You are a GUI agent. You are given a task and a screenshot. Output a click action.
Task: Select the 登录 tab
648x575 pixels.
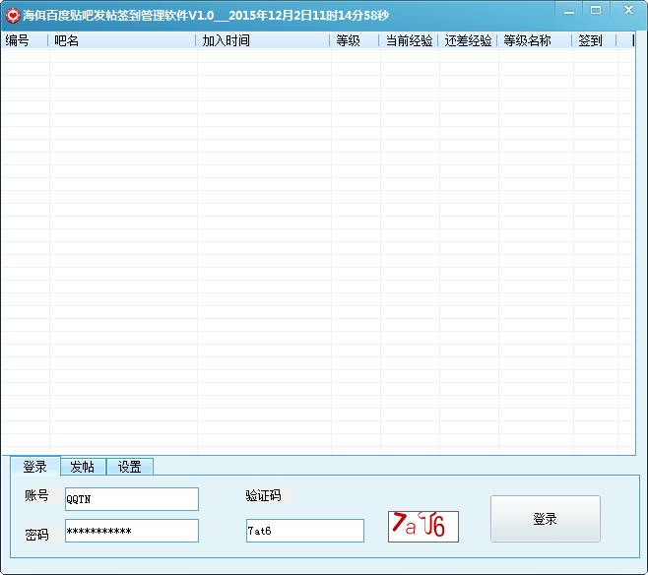[x=34, y=467]
